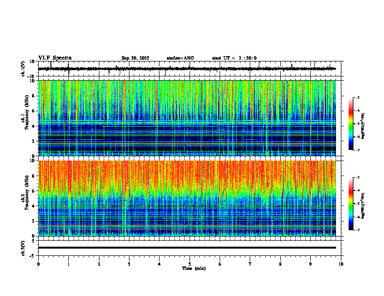The image size is (384, 296).
Task: Click the "VLF Spectra" plot title
Action: point(55,58)
